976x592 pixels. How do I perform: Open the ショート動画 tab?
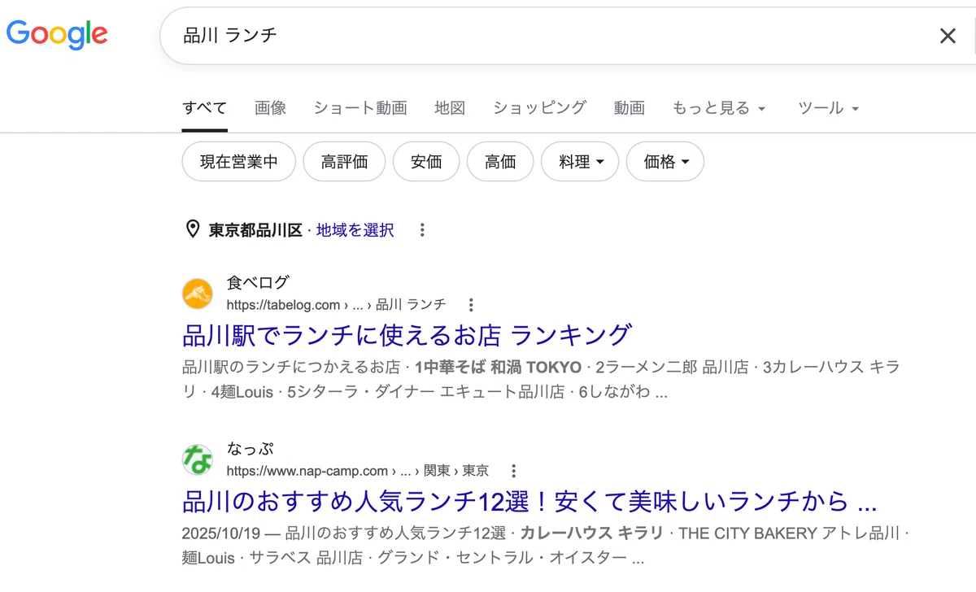click(x=360, y=108)
